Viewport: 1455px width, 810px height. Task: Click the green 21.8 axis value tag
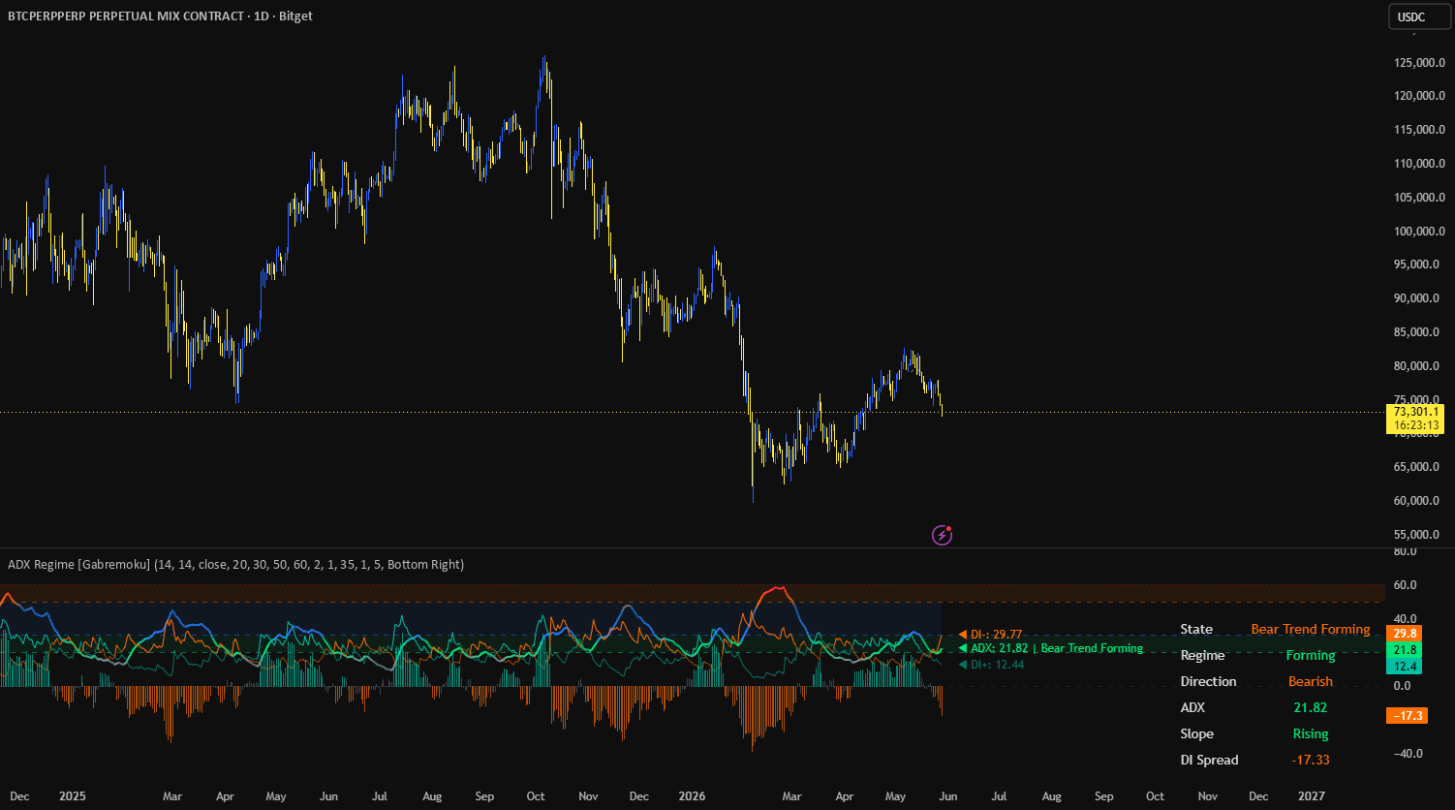1407,650
